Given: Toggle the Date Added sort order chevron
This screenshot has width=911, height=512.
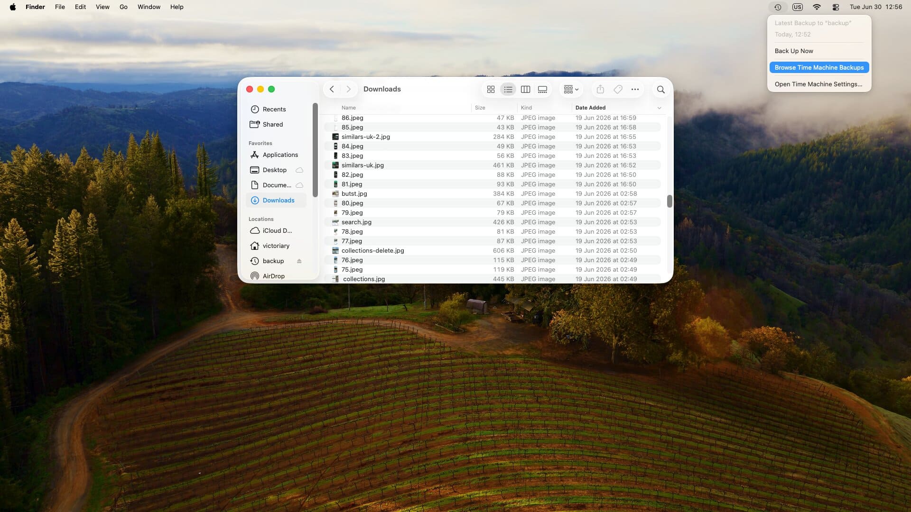Looking at the screenshot, I should (x=659, y=108).
